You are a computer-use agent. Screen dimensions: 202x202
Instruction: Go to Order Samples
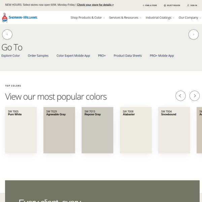(x=38, y=56)
